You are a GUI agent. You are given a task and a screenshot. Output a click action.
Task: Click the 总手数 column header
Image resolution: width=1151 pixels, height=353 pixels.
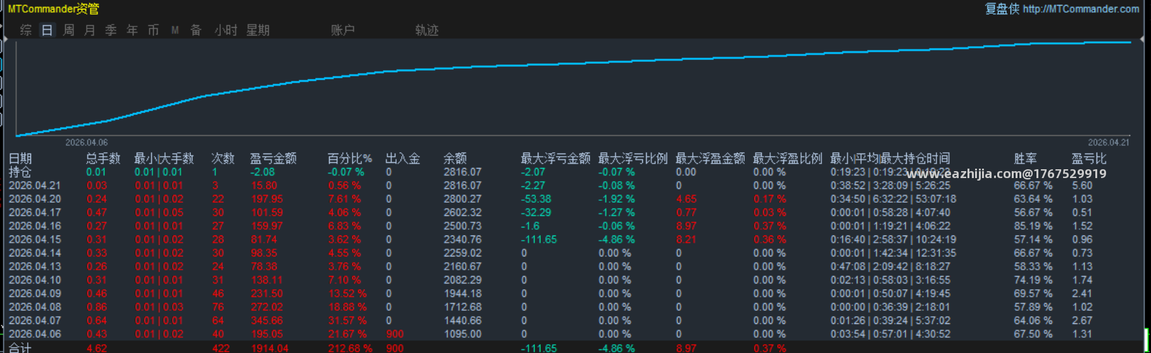[103, 159]
